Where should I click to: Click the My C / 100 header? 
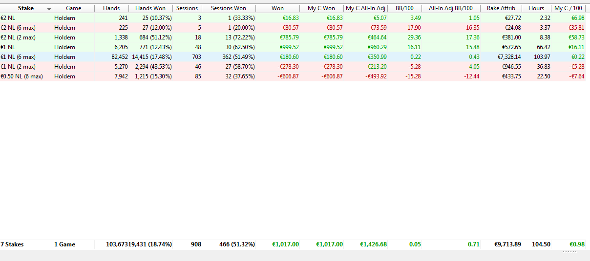coord(568,8)
